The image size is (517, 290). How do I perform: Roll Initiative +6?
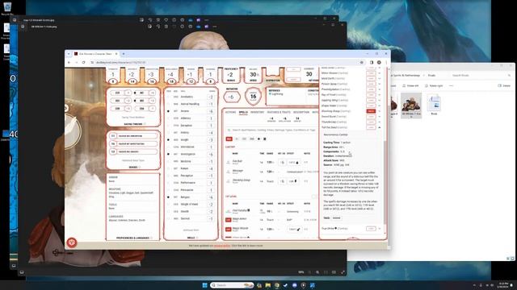tap(232, 97)
